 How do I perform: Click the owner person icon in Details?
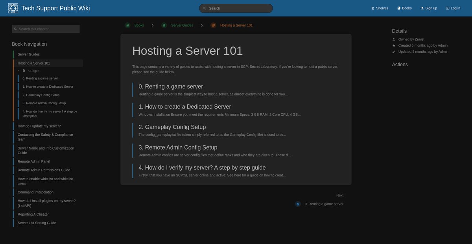[x=394, y=39]
